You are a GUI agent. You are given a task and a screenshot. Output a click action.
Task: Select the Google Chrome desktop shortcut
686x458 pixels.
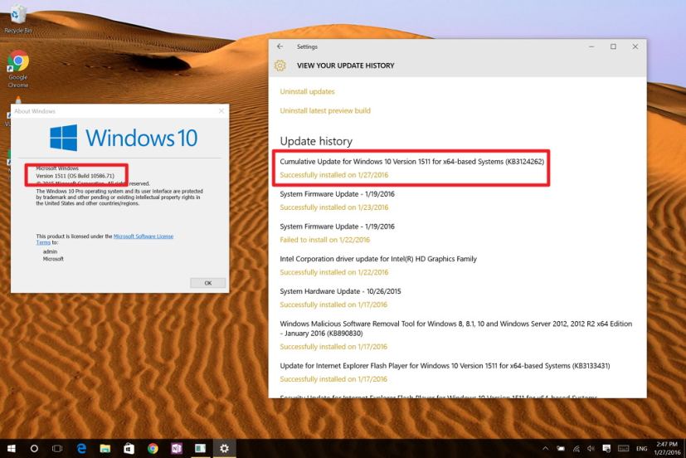(18, 69)
